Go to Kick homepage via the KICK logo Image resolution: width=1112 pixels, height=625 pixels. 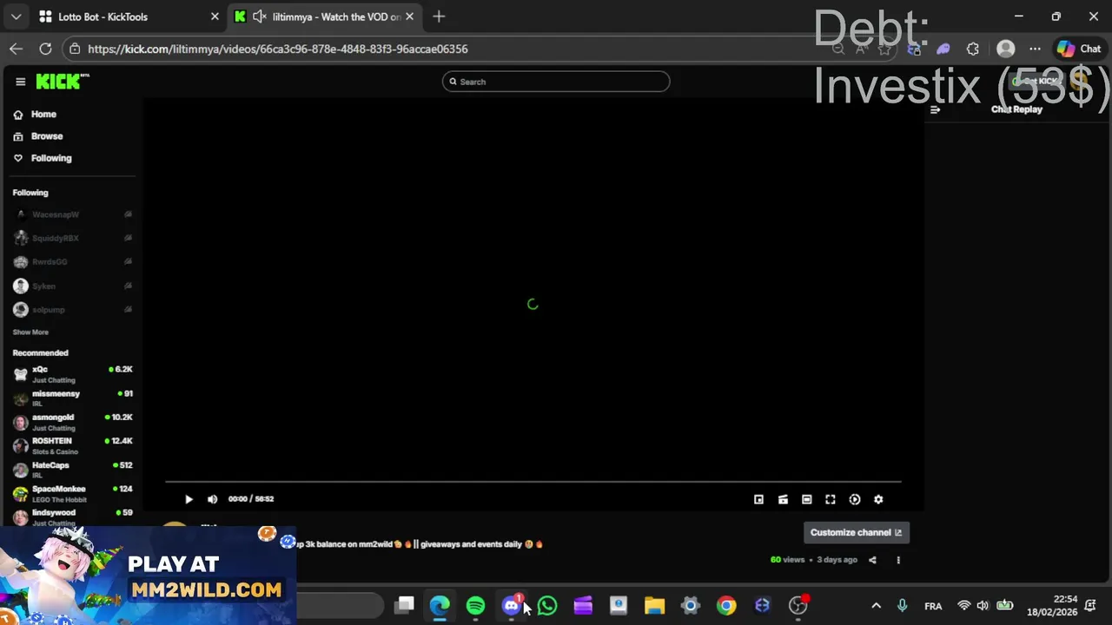click(x=63, y=82)
